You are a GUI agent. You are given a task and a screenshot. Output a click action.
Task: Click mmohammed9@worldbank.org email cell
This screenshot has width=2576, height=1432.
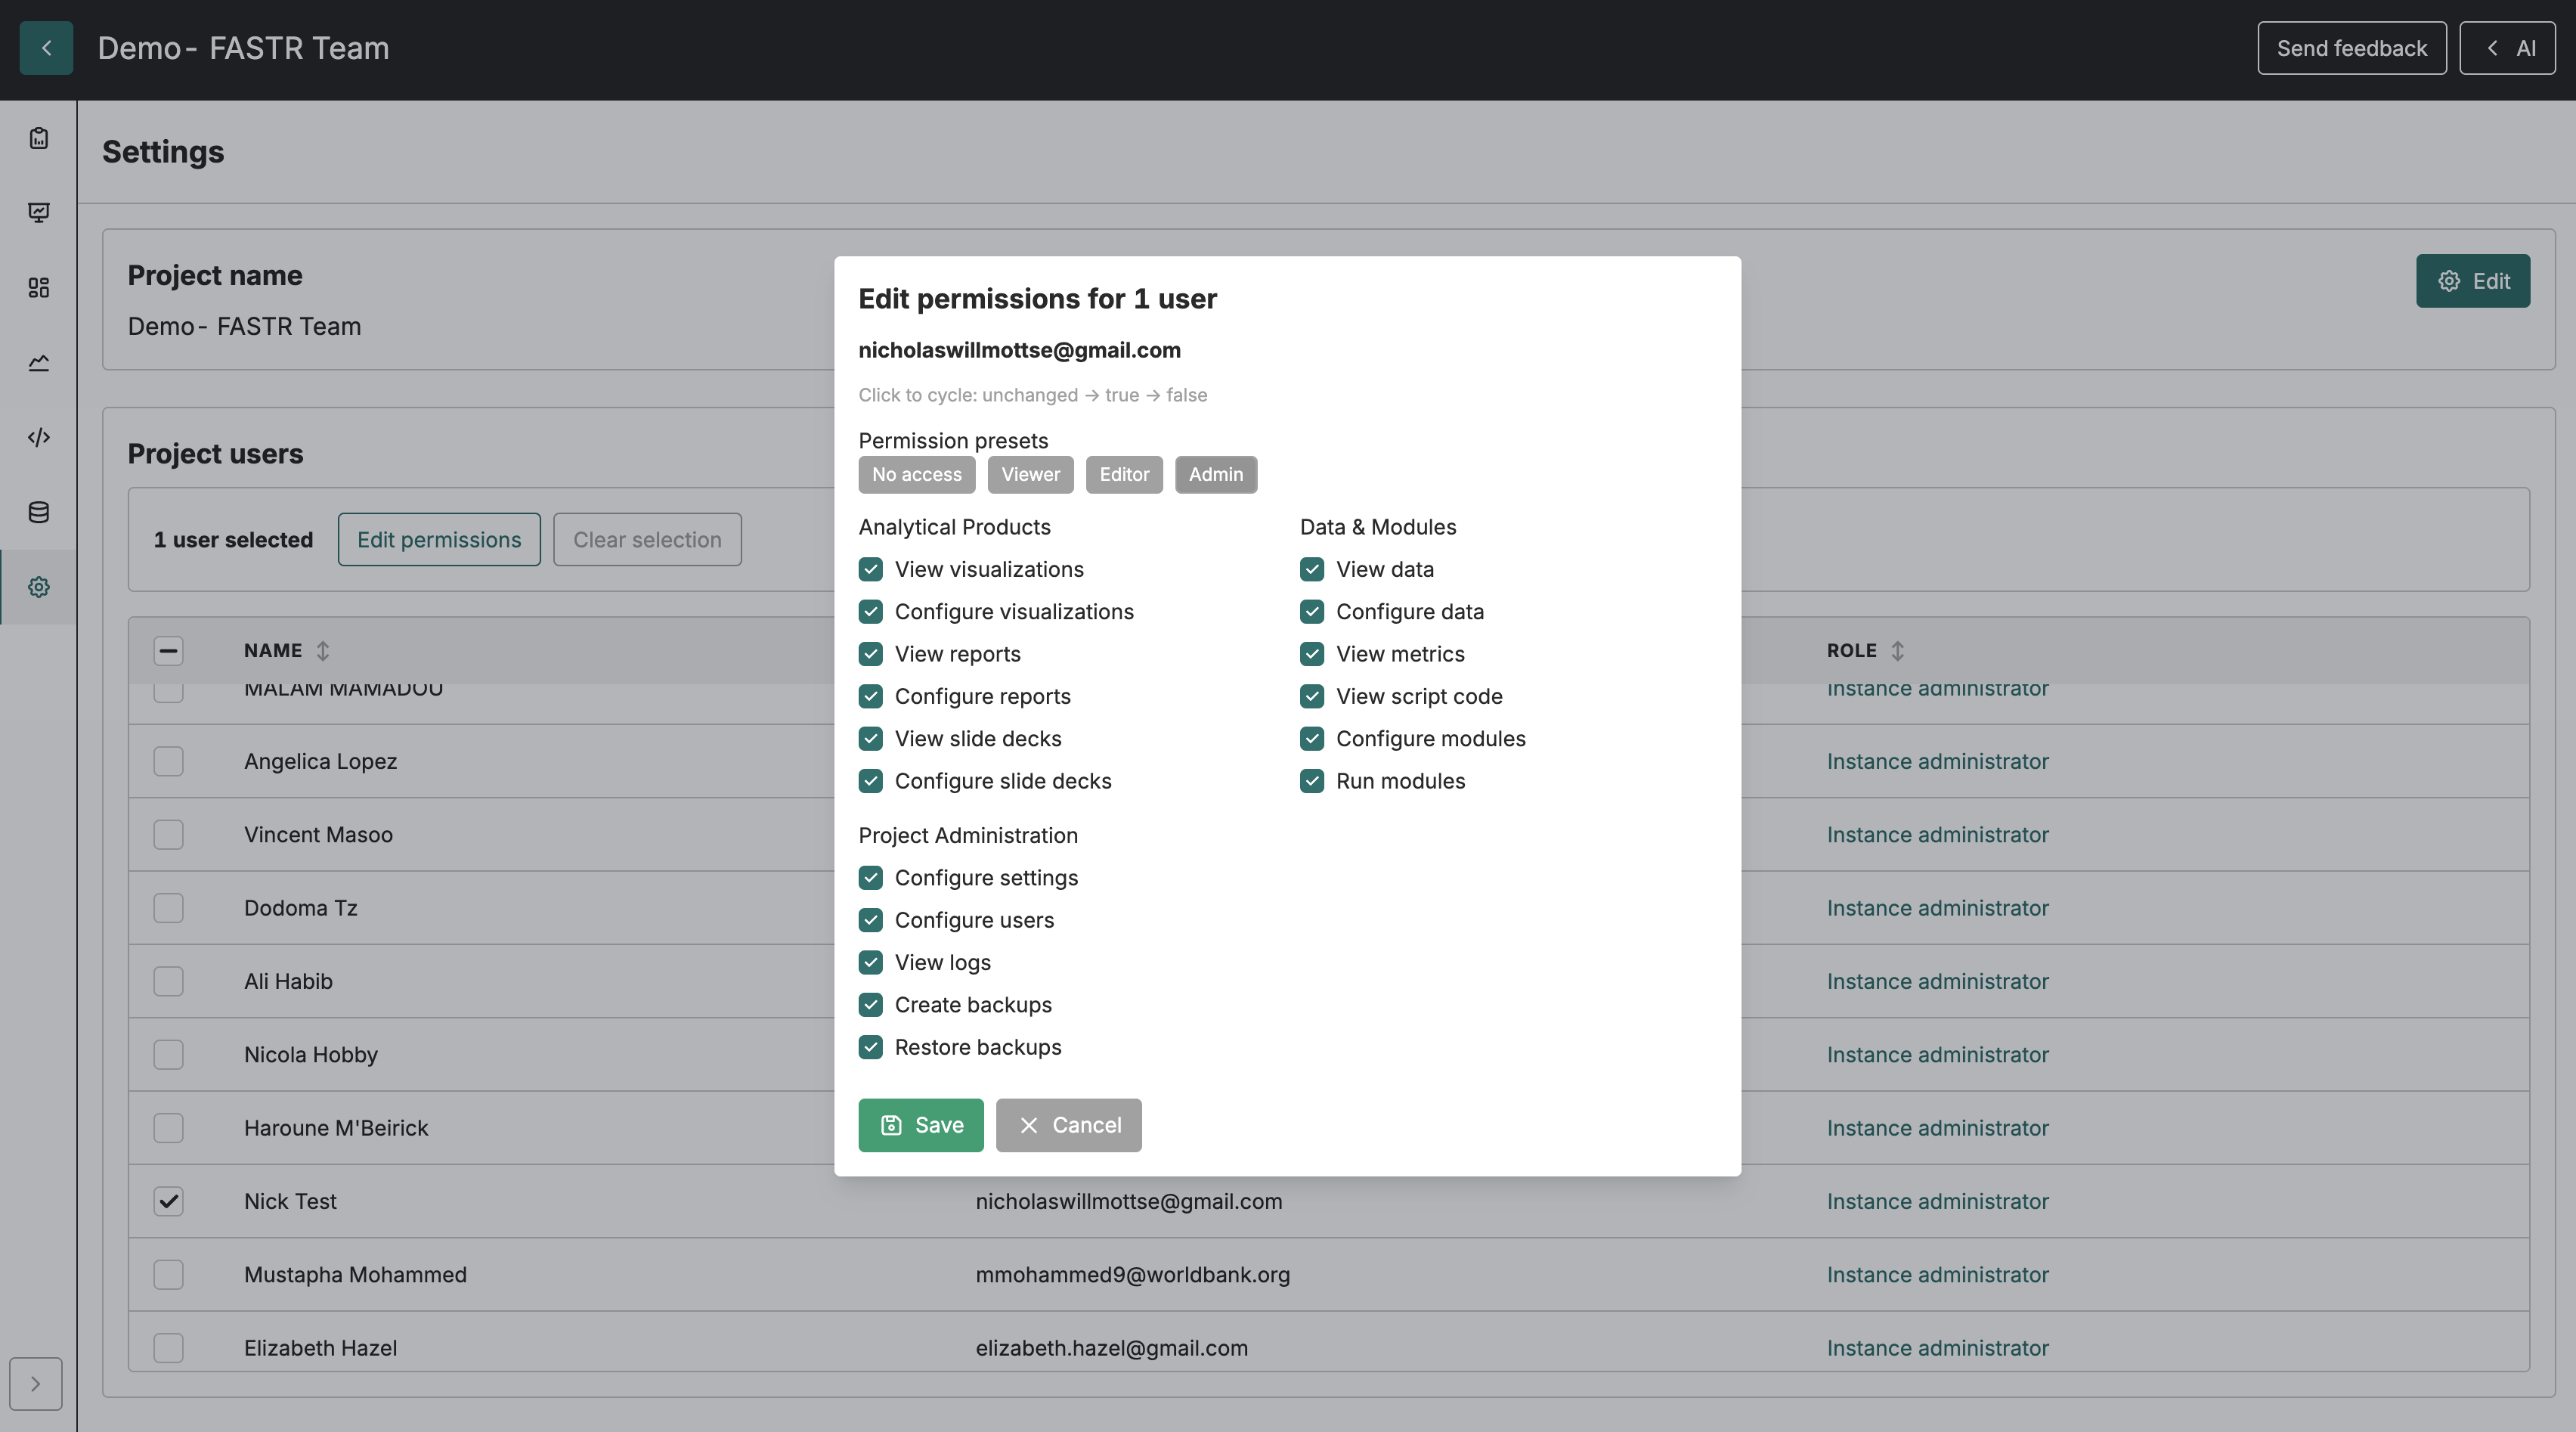point(1133,1275)
